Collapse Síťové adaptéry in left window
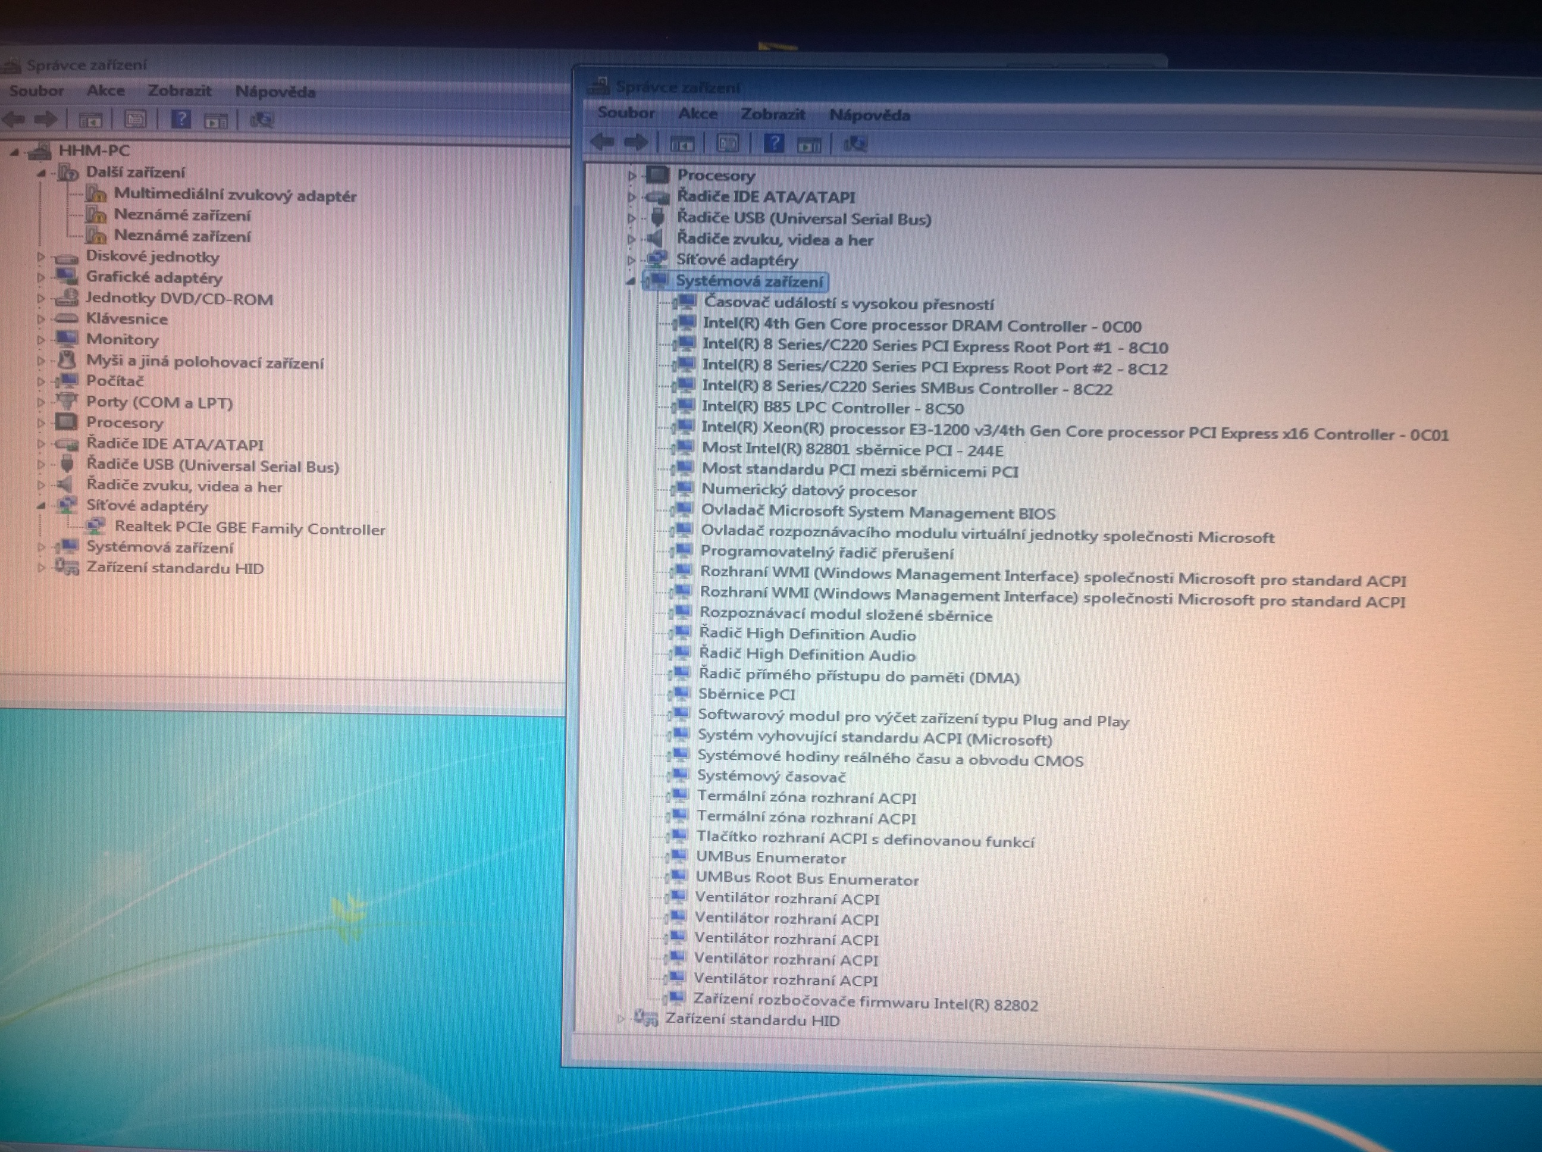Image resolution: width=1542 pixels, height=1152 pixels. 40,506
